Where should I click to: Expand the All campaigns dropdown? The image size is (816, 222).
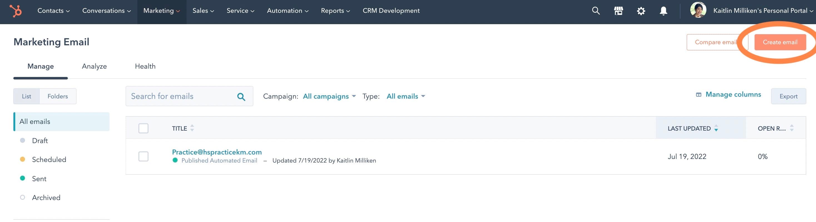[329, 96]
